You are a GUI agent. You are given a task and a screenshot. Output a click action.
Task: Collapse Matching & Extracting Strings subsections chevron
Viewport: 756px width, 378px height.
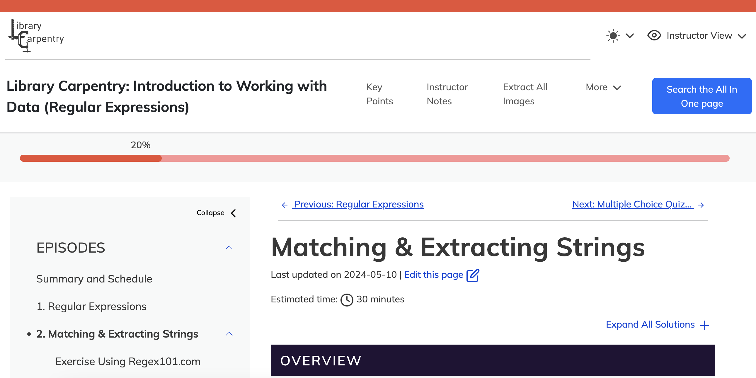tap(229, 334)
